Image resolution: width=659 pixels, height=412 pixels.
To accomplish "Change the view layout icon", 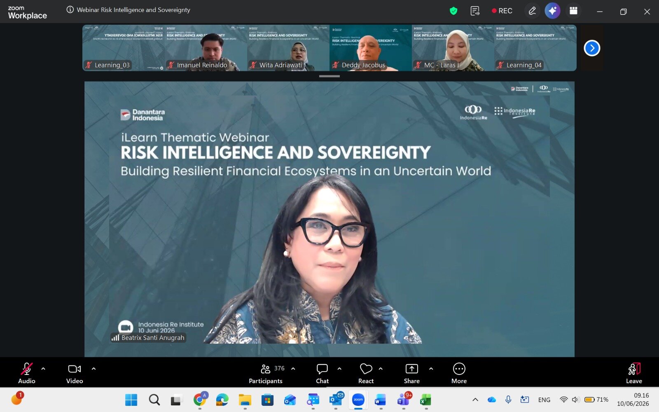I will pos(573,11).
